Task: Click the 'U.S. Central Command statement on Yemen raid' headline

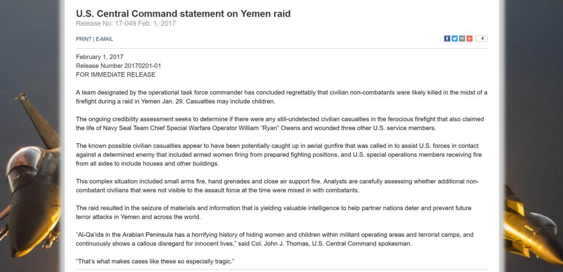Action: tap(183, 14)
